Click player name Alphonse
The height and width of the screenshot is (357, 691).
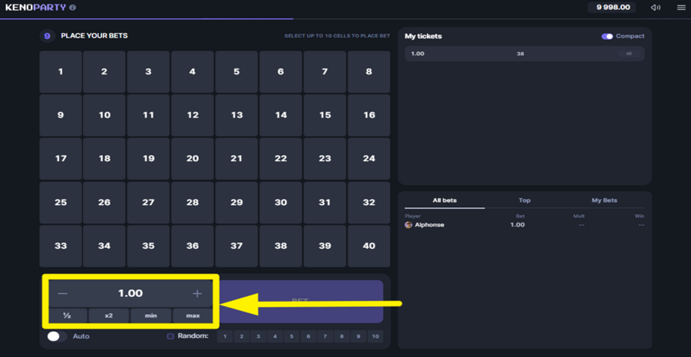[430, 225]
